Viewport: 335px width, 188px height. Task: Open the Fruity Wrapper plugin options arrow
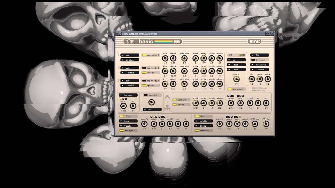click(117, 34)
